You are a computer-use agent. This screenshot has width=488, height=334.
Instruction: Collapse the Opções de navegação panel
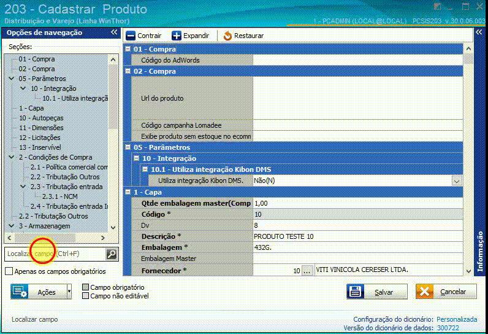point(114,33)
